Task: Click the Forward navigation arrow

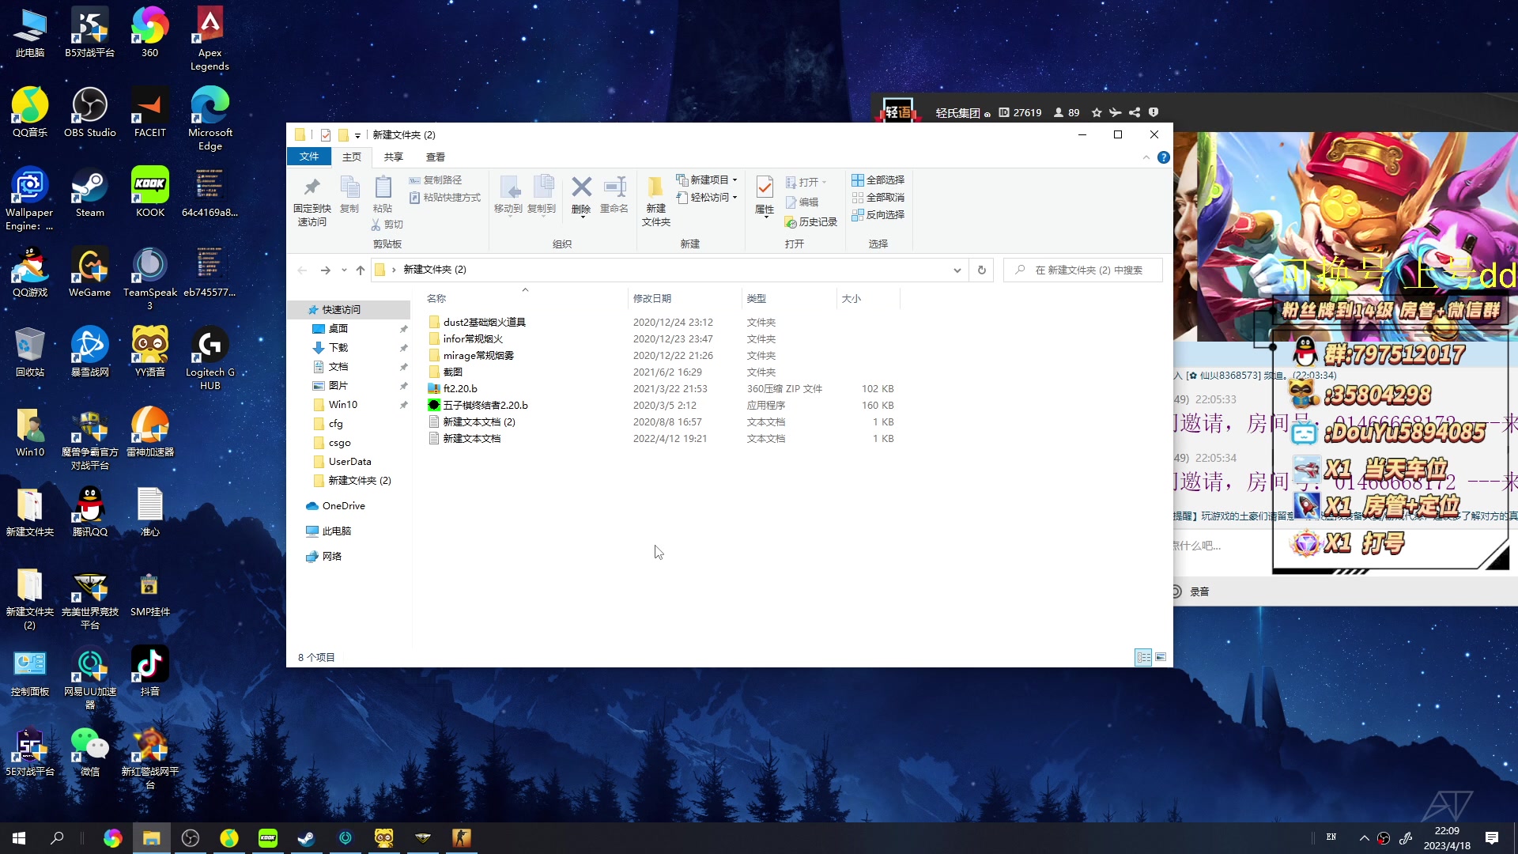Action: pyautogui.click(x=325, y=270)
